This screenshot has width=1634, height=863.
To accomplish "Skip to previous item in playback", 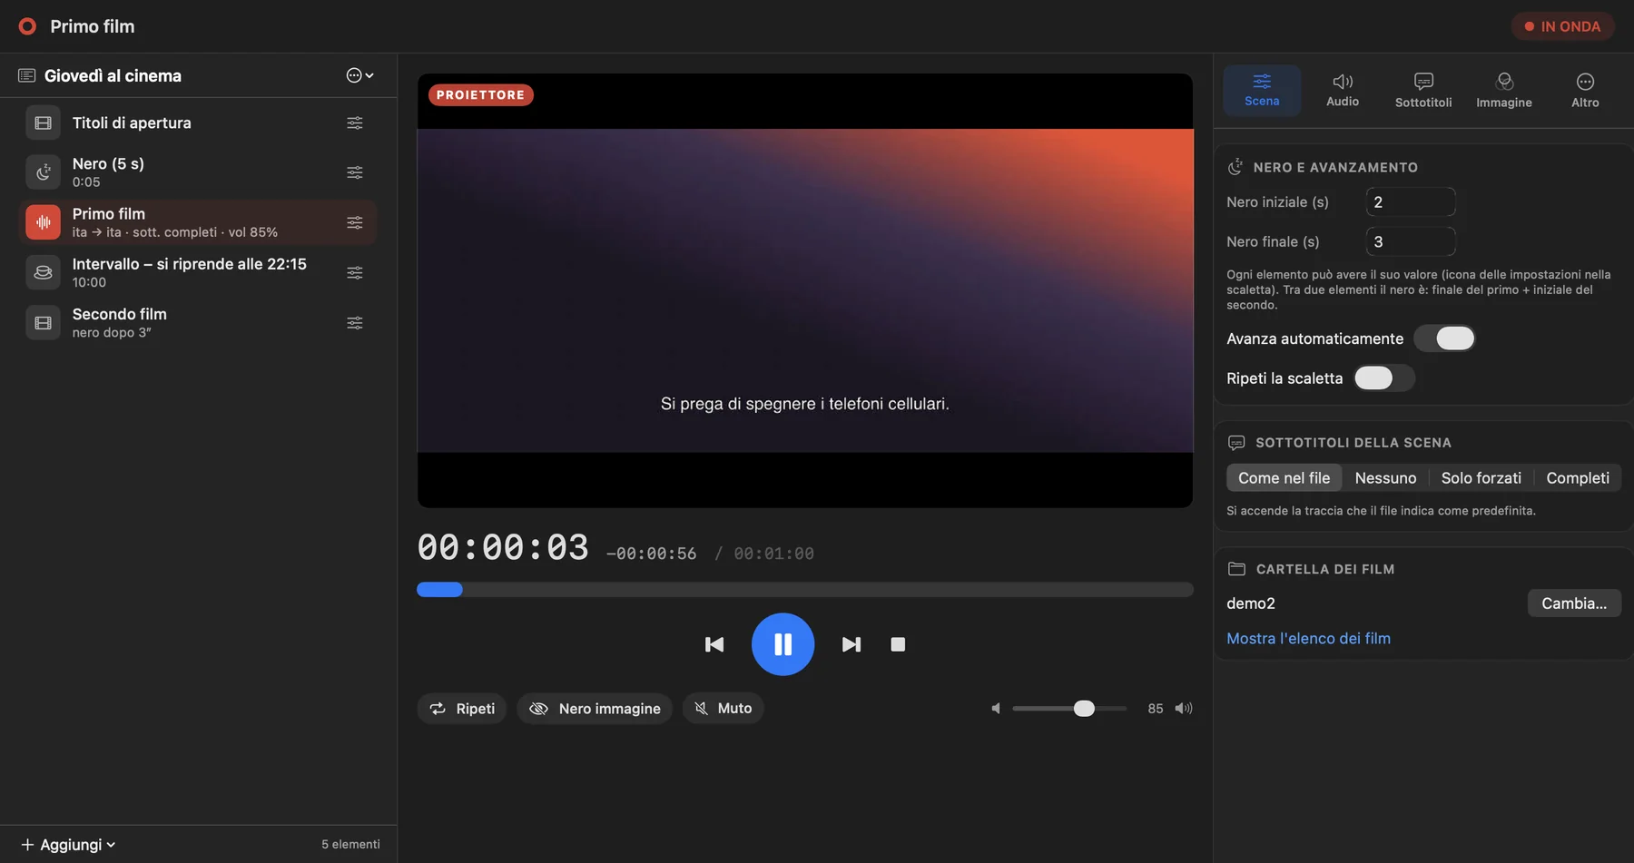I will point(714,644).
